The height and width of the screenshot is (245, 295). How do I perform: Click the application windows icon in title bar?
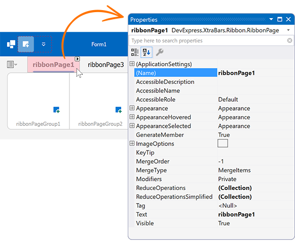pos(11,44)
